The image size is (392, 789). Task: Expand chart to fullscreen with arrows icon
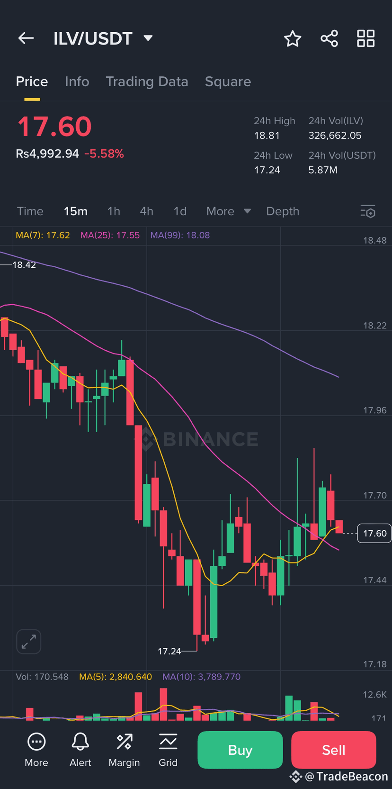29,642
